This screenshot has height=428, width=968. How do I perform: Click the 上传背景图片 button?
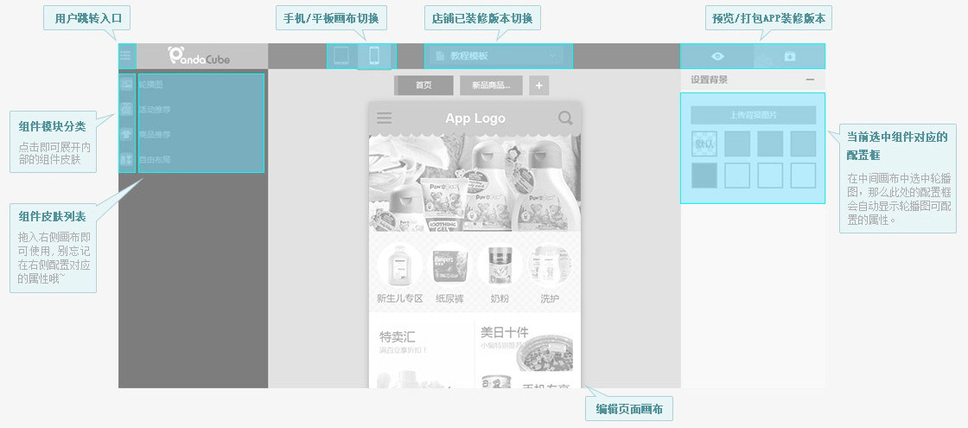tap(753, 115)
